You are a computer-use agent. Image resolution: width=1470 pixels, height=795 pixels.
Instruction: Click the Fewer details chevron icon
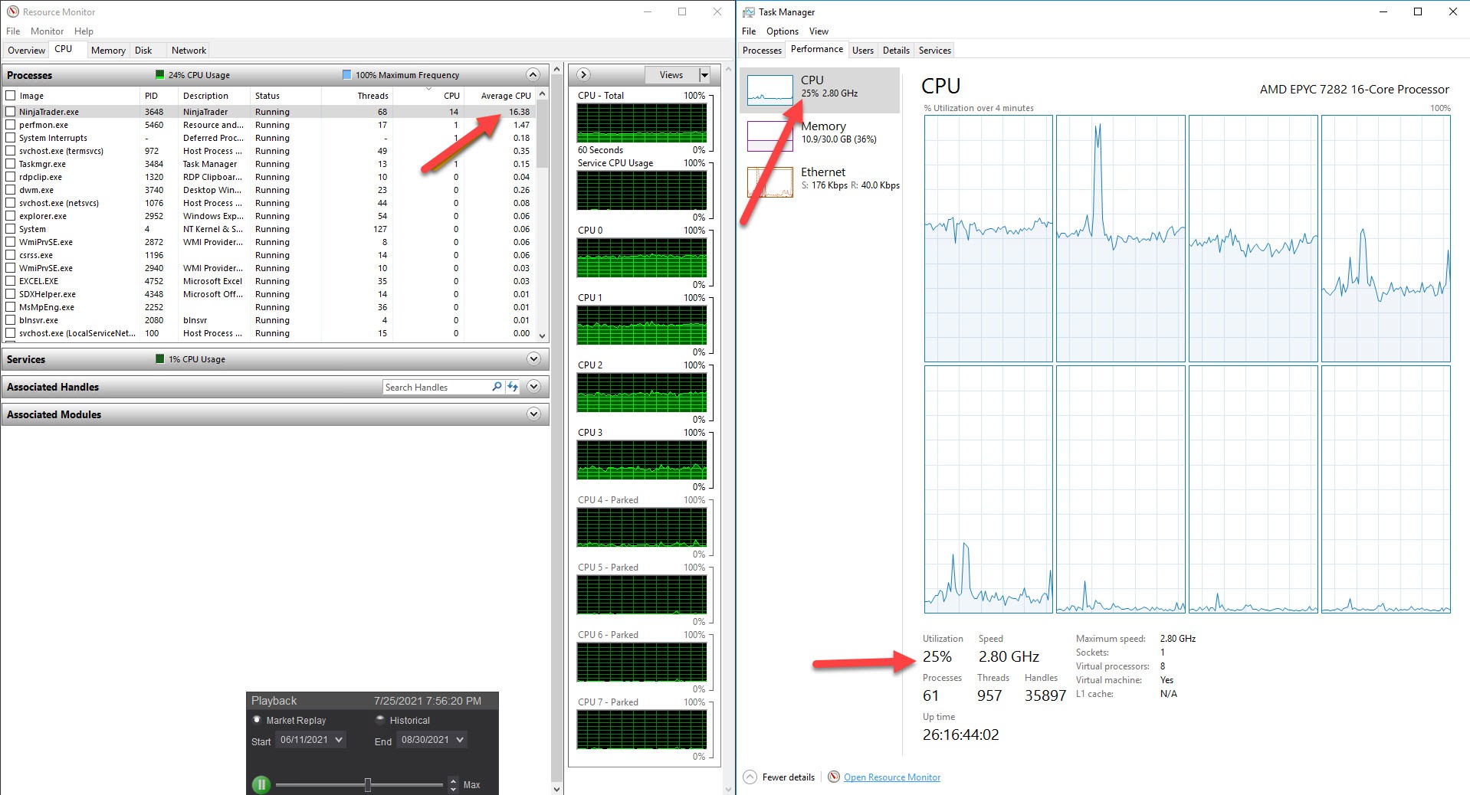point(750,777)
